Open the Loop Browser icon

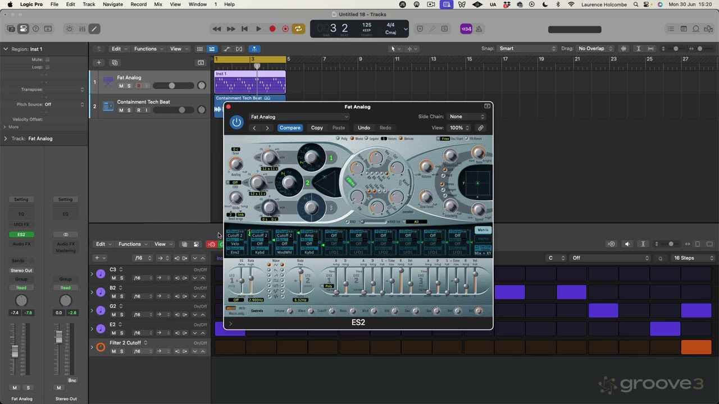(696, 29)
